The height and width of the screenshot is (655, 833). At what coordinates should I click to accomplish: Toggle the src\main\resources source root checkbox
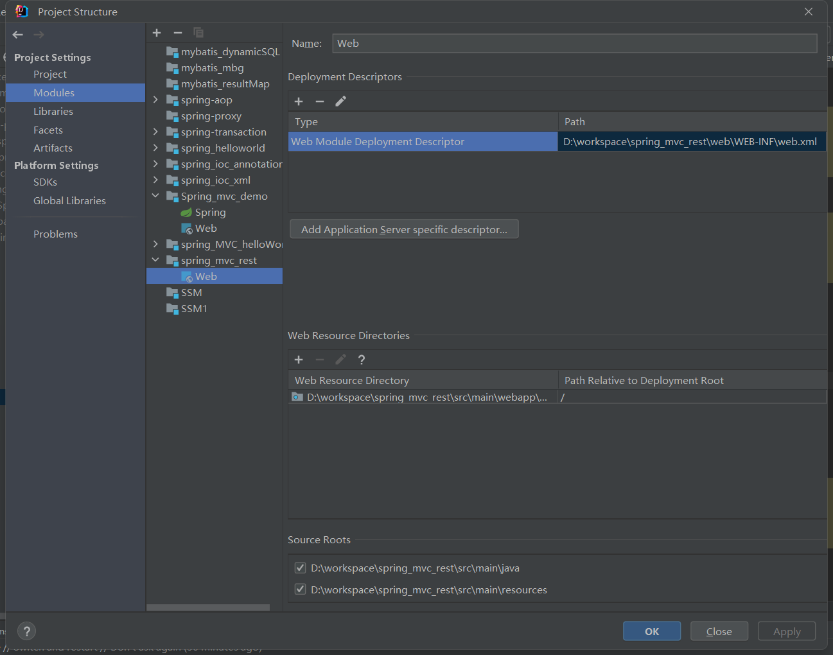pyautogui.click(x=300, y=589)
